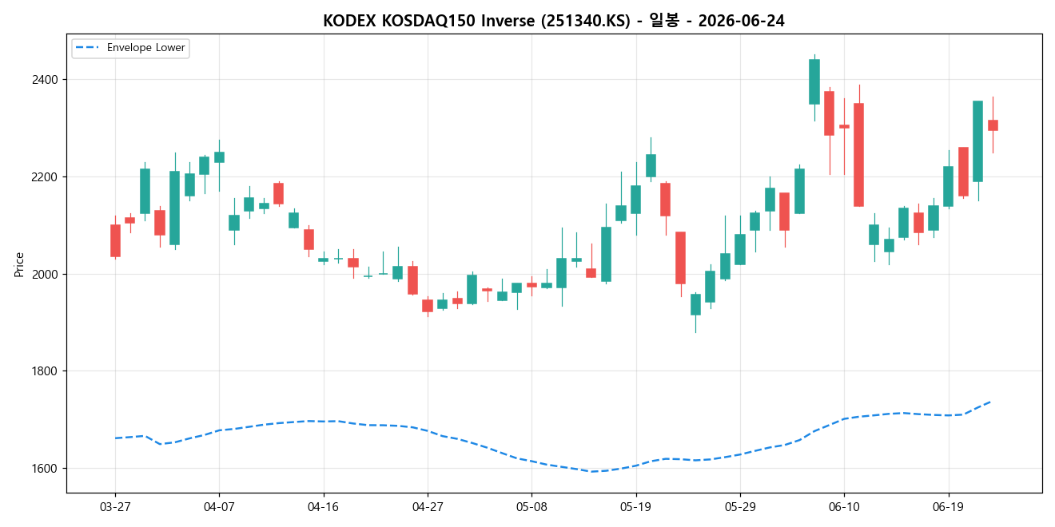Click the 2400 y-axis tick label
The image size is (1055, 527).
tap(45, 80)
